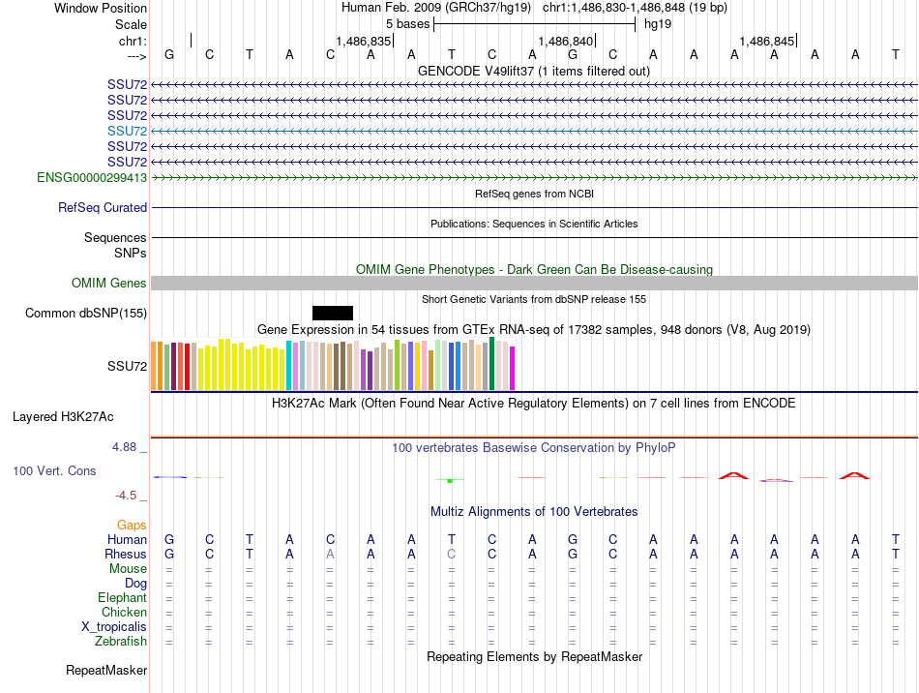Click the 4.88 PhyloP upper value
This screenshot has height=693, width=919.
pyautogui.click(x=124, y=447)
